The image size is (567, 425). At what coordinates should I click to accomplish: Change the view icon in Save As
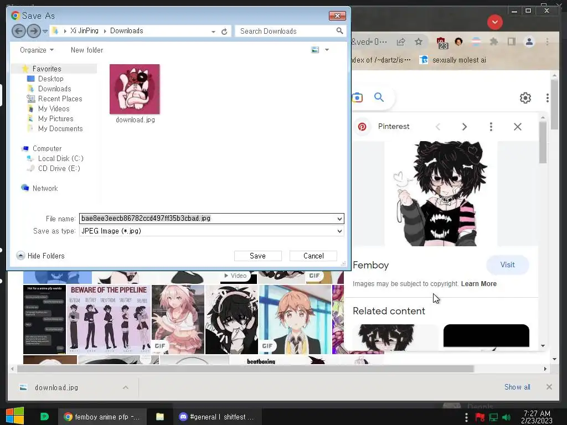[x=315, y=50]
